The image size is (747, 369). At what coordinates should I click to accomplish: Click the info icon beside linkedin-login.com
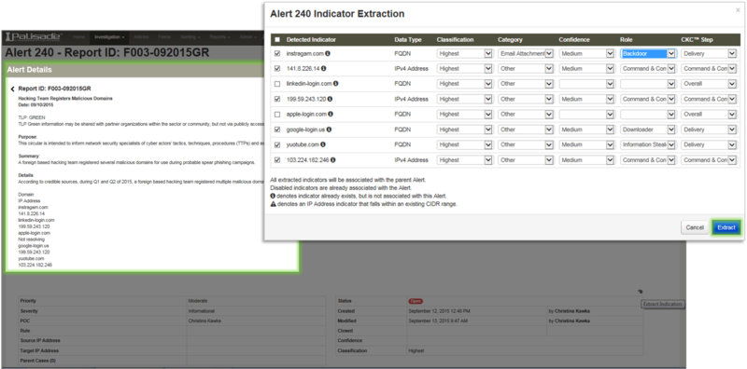tap(335, 84)
